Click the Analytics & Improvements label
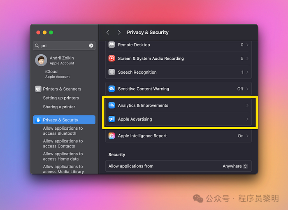 (x=143, y=105)
